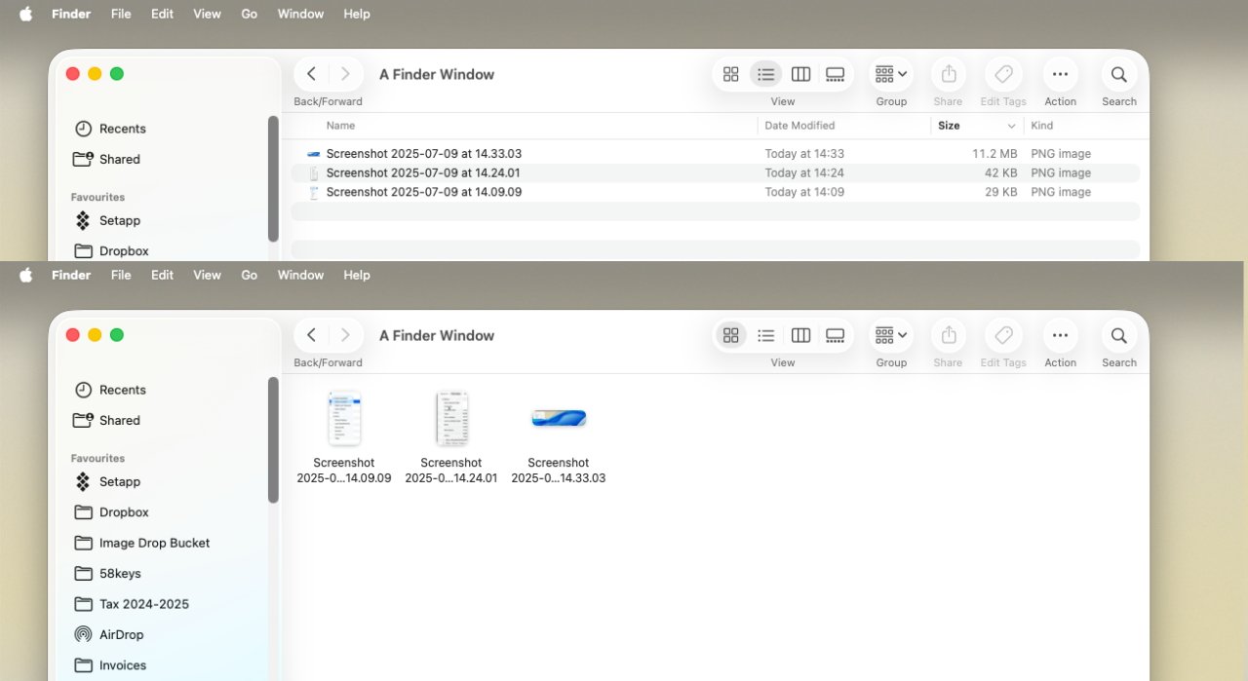Open Shared in list-view window sidebar
Image resolution: width=1248 pixels, height=681 pixels.
click(x=108, y=159)
